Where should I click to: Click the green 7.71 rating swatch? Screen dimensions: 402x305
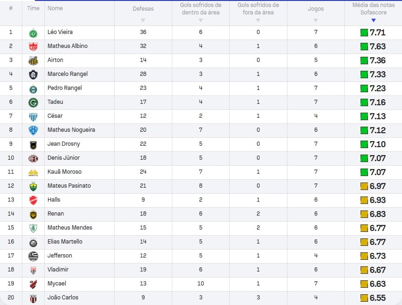364,33
